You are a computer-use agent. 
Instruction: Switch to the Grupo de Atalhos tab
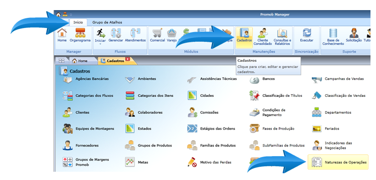(107, 22)
